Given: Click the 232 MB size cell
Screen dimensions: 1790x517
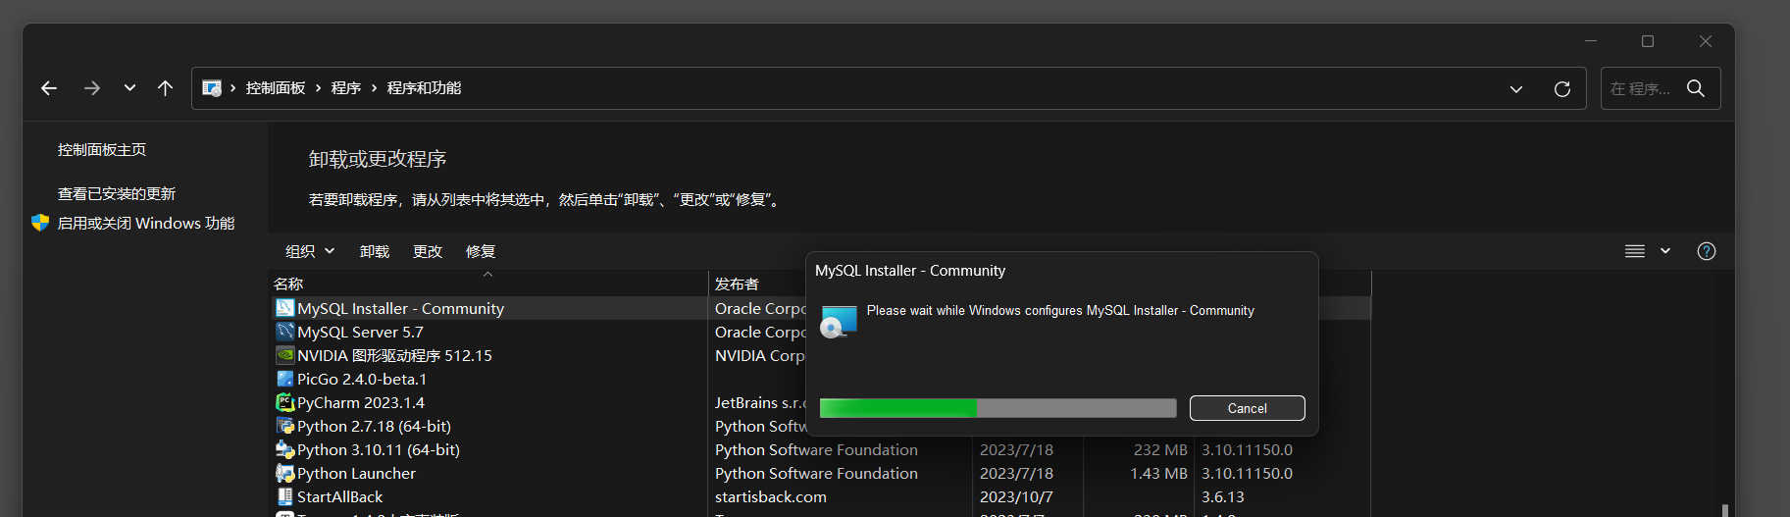Looking at the screenshot, I should click(1160, 450).
